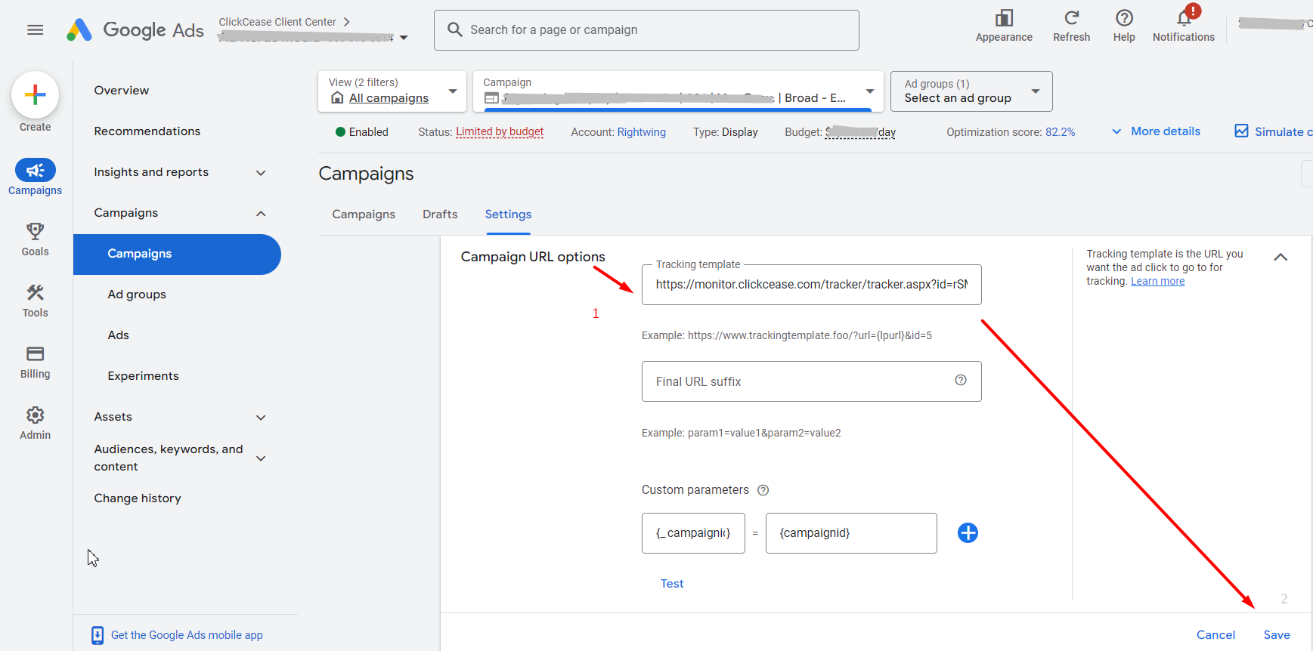Click the Create plus button
The width and height of the screenshot is (1313, 651).
(x=35, y=95)
